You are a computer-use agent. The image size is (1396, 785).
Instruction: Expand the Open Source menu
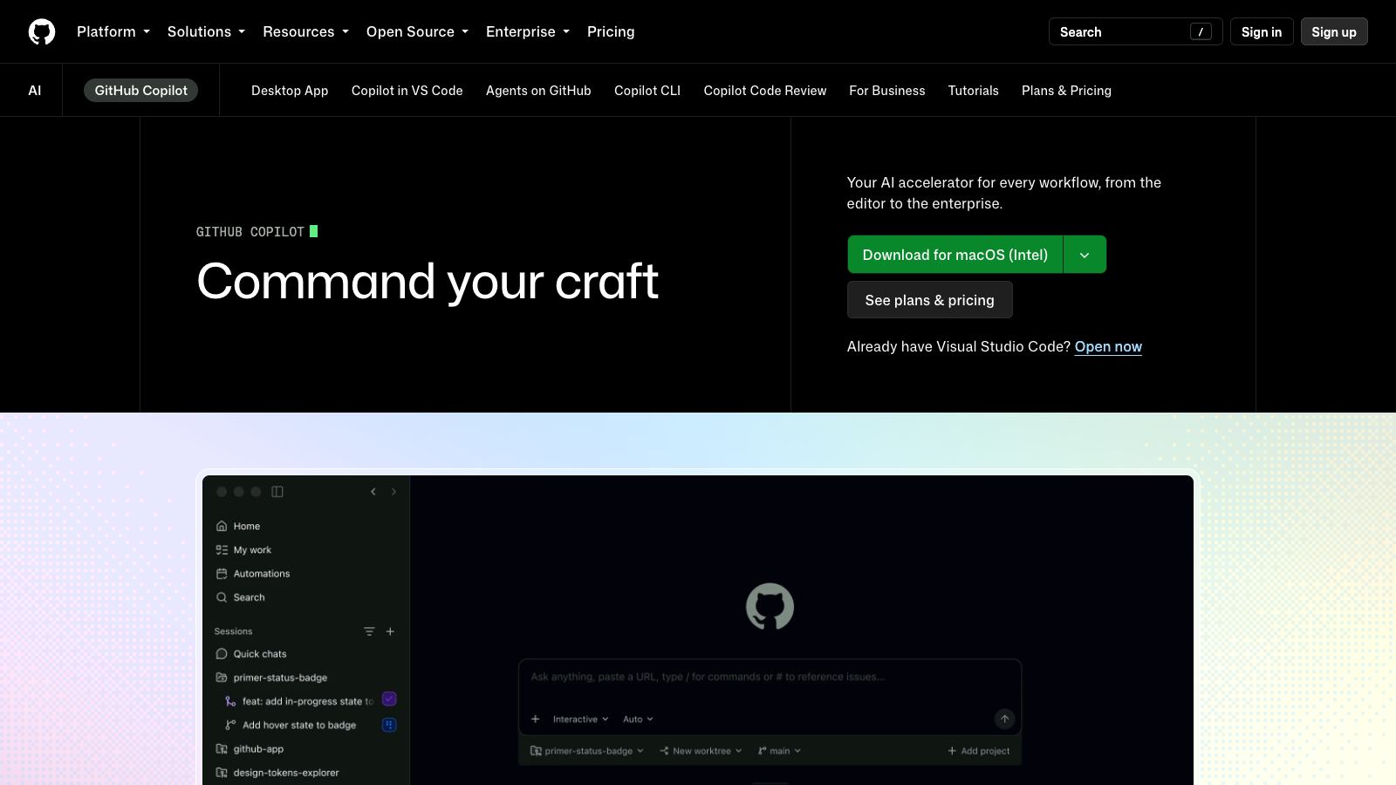[x=417, y=31]
